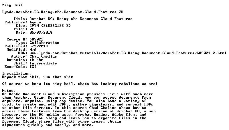Click the release name ending in Features-ZH
Viewport: 229px width, 130px height.
coord(63,12)
